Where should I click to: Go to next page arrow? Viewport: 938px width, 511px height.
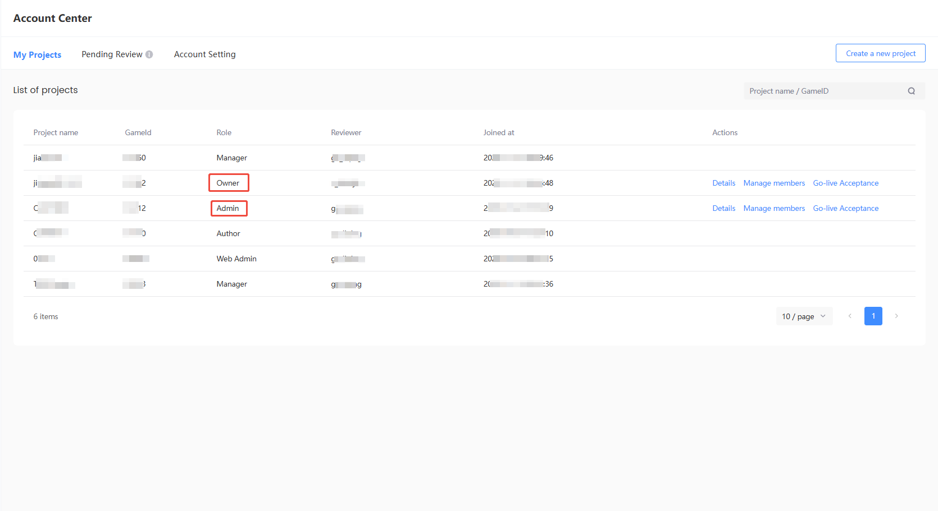click(896, 316)
